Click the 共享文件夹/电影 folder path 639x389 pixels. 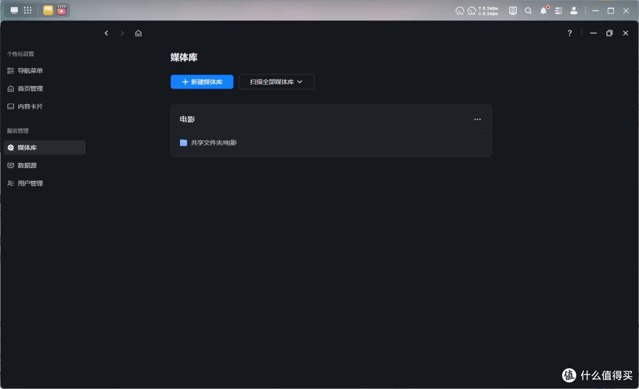214,143
